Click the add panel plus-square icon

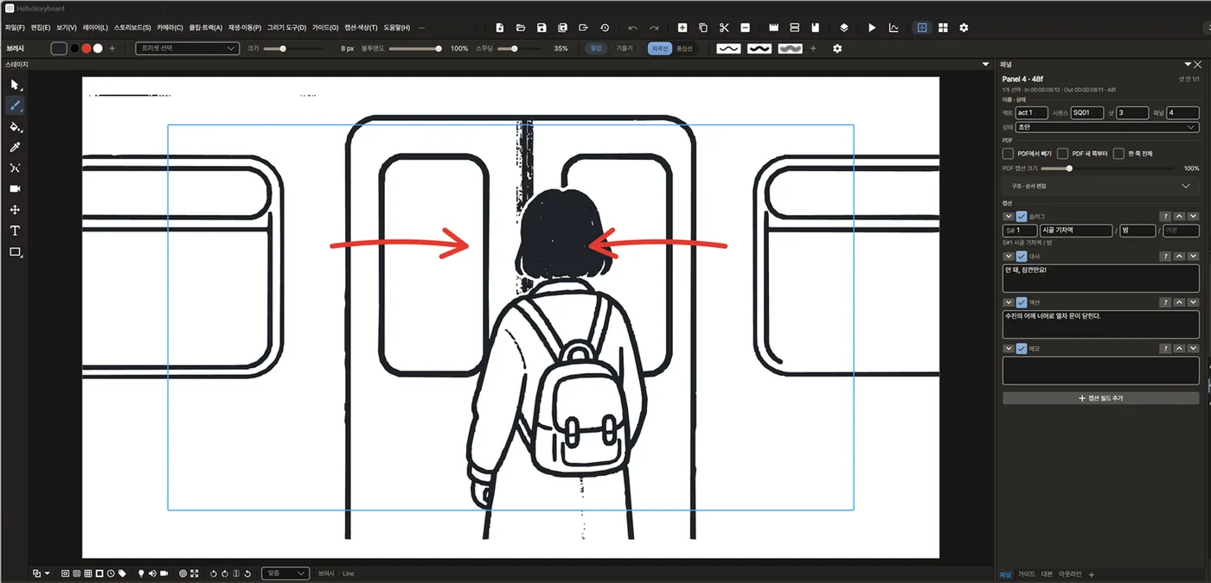[x=682, y=28]
